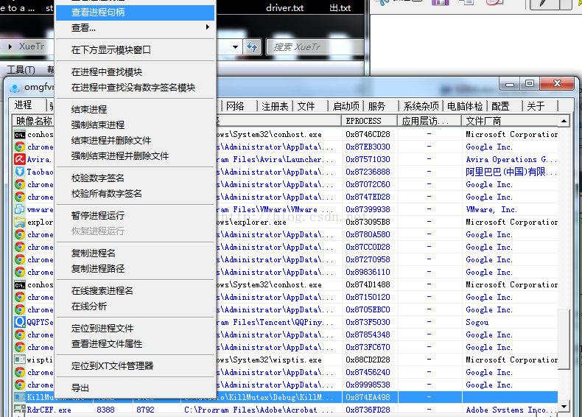This screenshot has width=582, height=417.
Task: Sort by 文件厂商 column header
Action: [x=510, y=121]
